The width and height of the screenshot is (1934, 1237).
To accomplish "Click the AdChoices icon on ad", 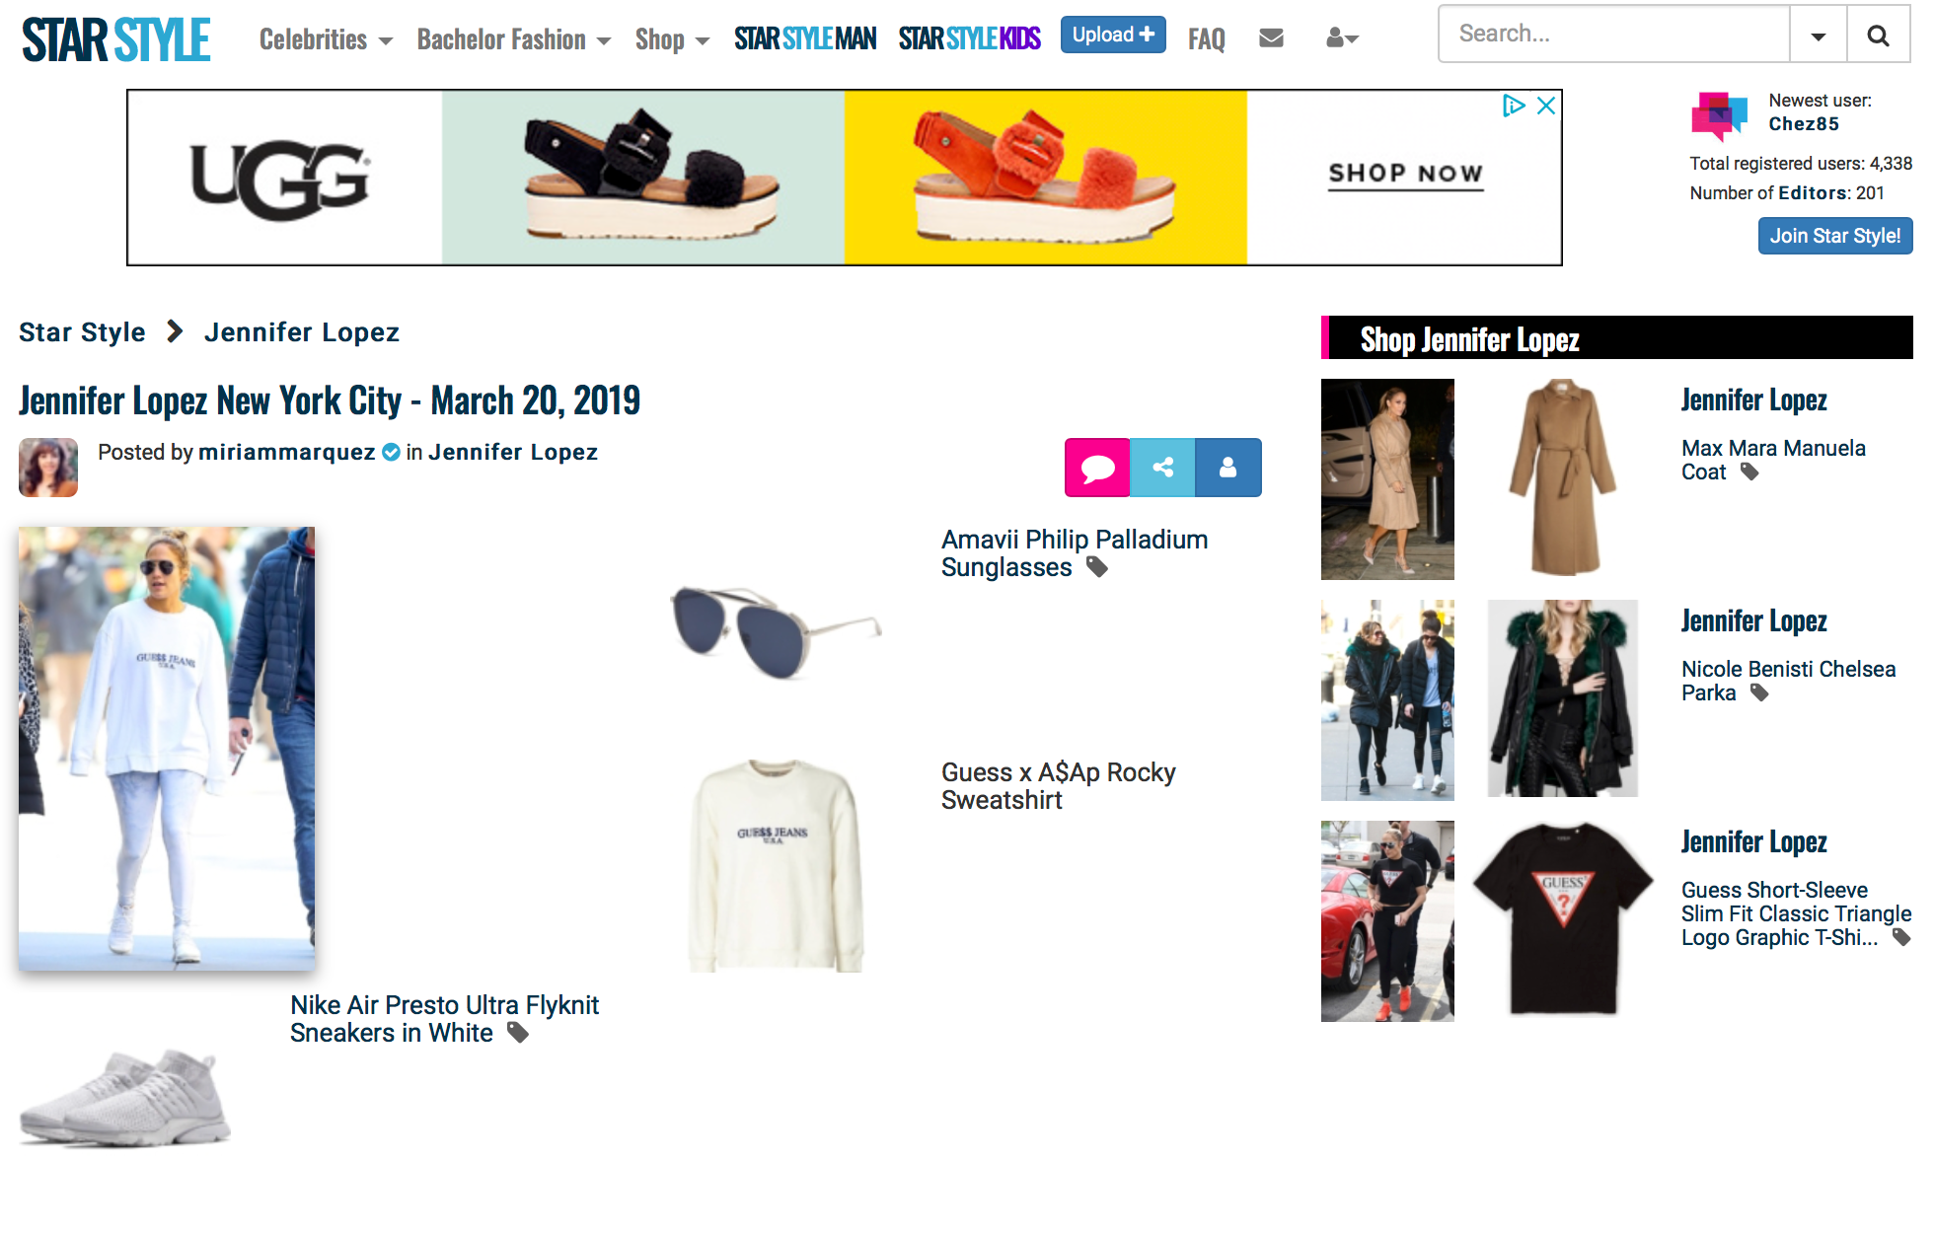I will coord(1513,106).
